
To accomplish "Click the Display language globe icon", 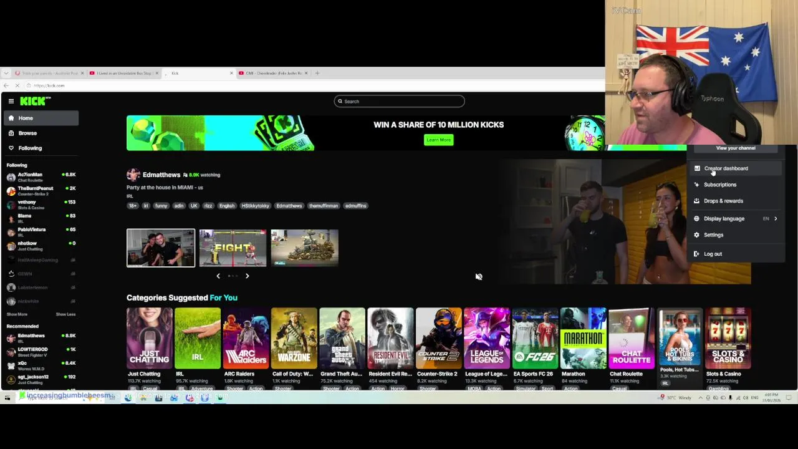I will click(x=696, y=218).
